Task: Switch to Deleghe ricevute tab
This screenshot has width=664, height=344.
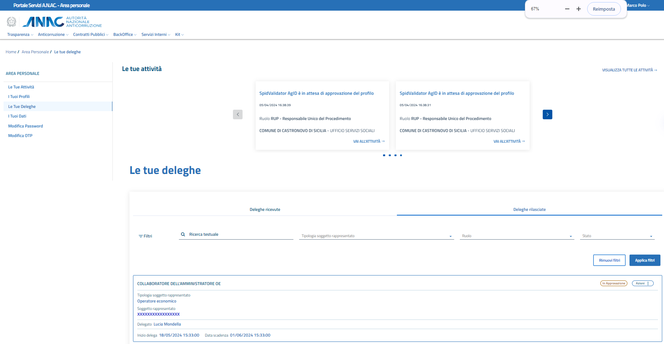Action: pos(265,209)
